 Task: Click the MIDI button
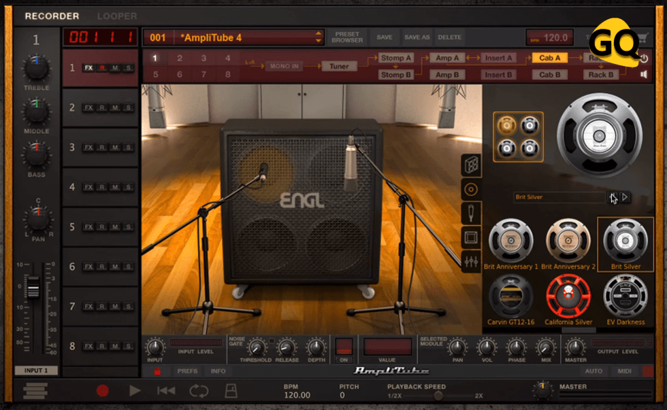point(625,371)
